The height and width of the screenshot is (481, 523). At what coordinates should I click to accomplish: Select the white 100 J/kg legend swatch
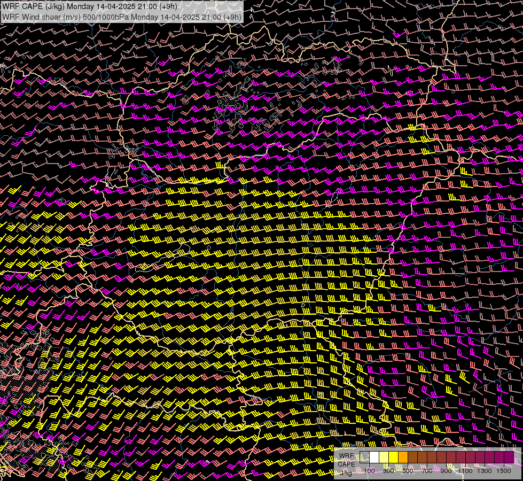[x=374, y=457]
